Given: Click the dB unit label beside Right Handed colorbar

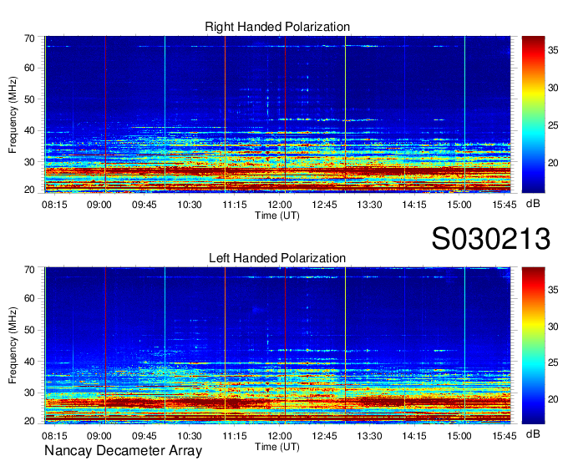Looking at the screenshot, I should 533,204.
